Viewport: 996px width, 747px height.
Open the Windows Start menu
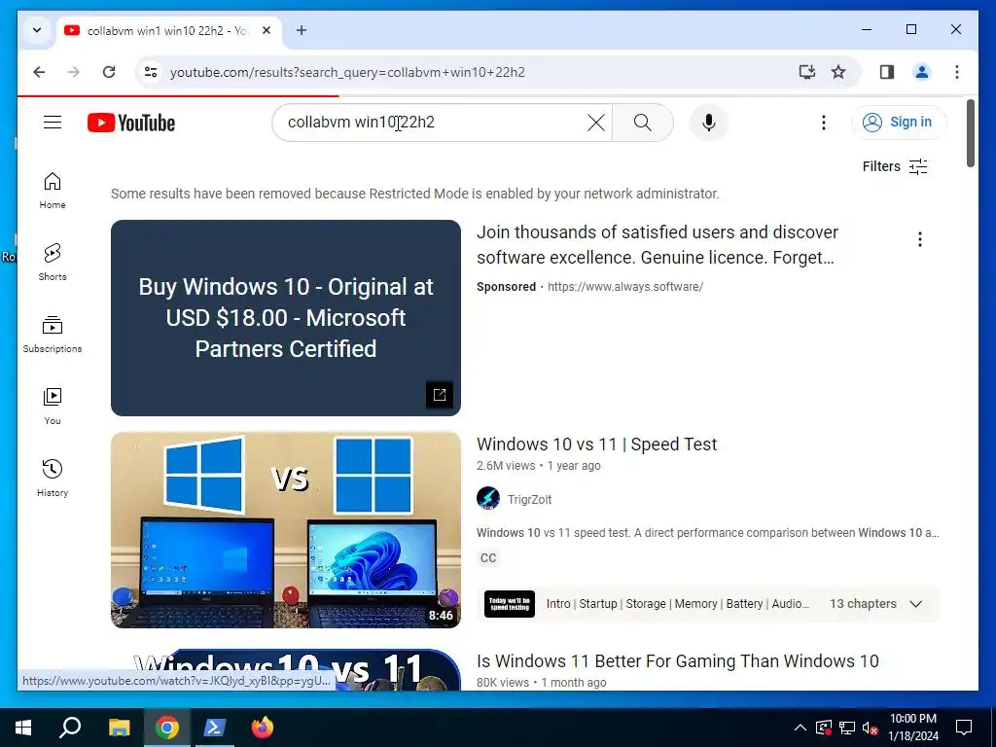(23, 728)
